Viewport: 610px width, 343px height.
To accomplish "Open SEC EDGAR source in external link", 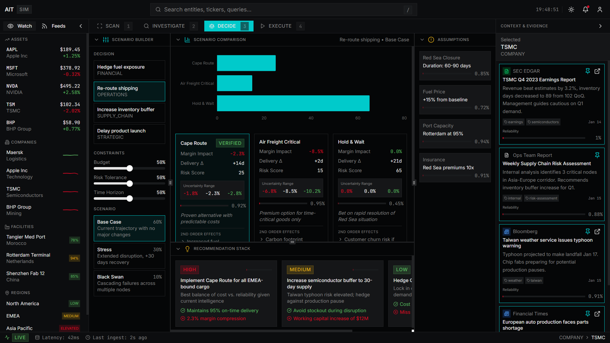I will tap(597, 71).
